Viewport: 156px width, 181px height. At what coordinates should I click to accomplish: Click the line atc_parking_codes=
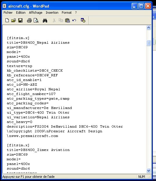click(x=28, y=103)
